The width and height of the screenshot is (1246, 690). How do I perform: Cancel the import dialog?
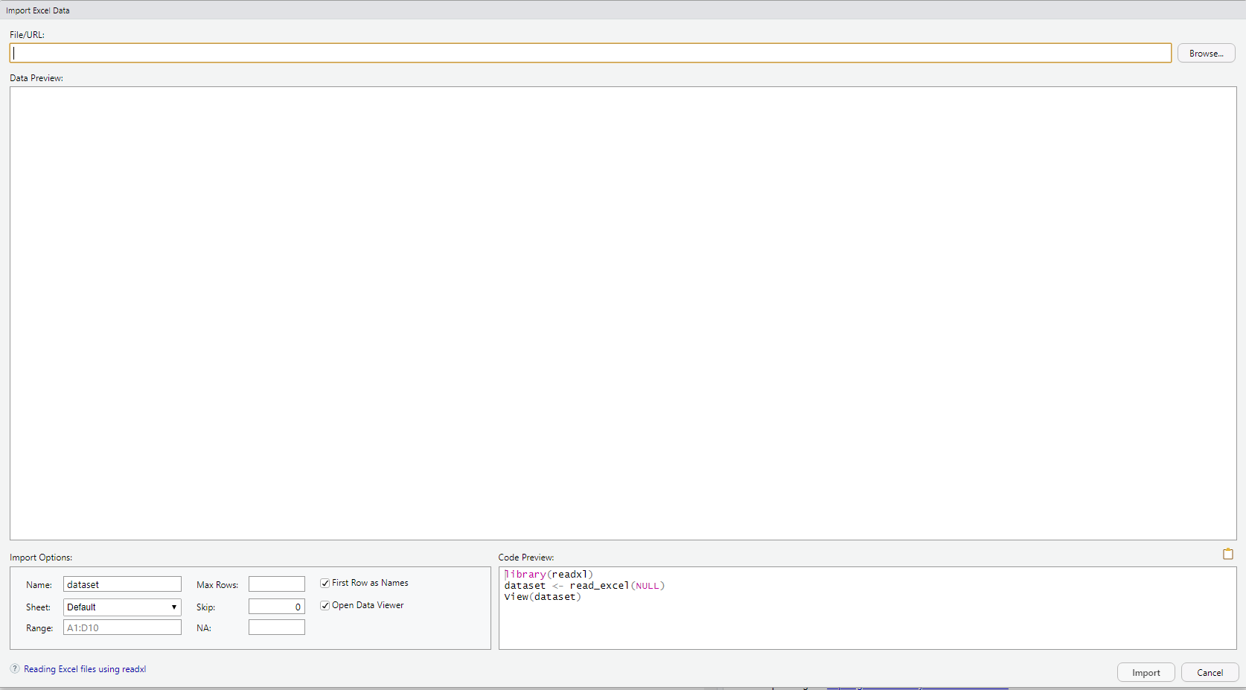pyautogui.click(x=1210, y=672)
